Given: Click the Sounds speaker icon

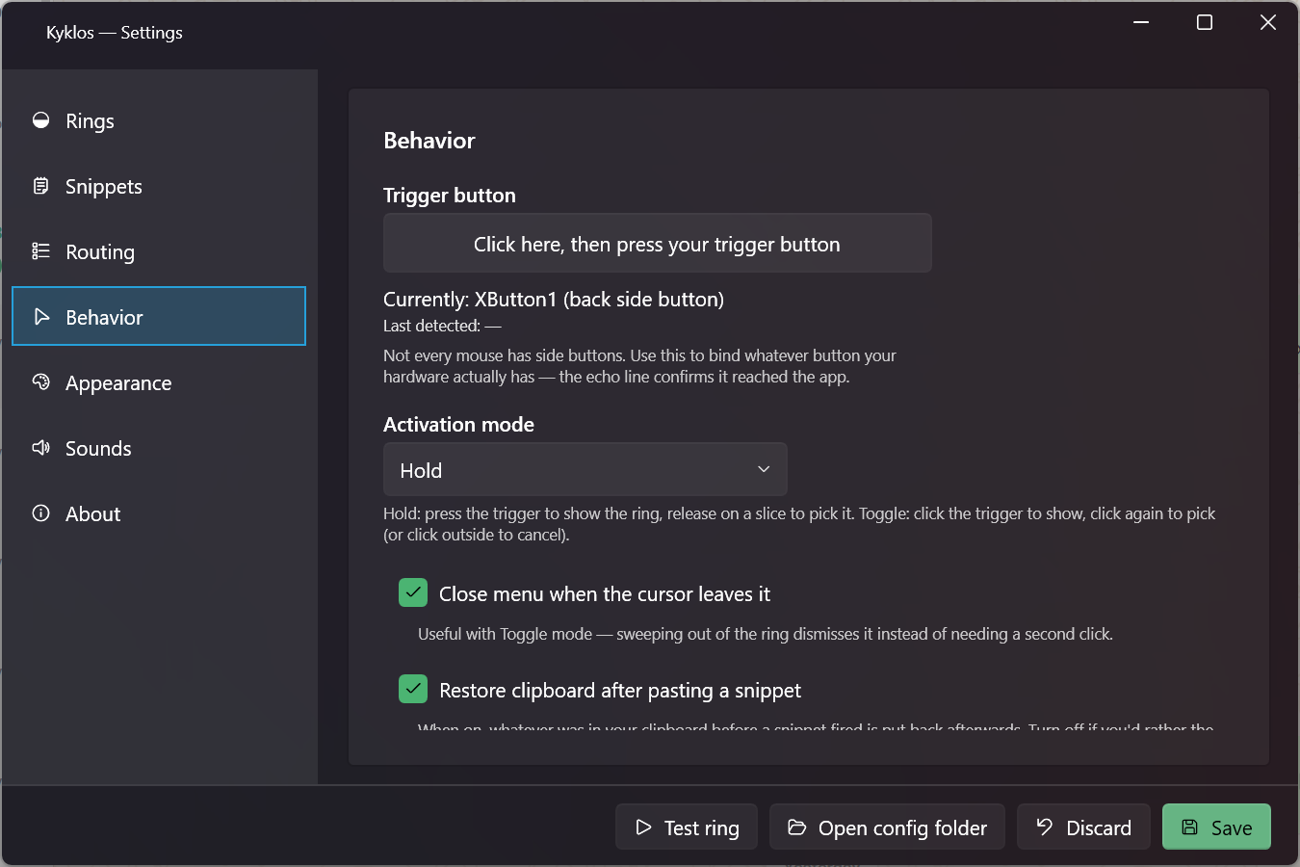Looking at the screenshot, I should 40,448.
